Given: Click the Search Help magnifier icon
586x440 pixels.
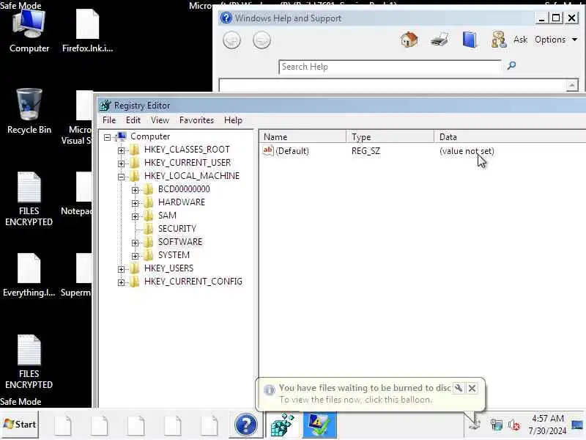Looking at the screenshot, I should pyautogui.click(x=511, y=66).
